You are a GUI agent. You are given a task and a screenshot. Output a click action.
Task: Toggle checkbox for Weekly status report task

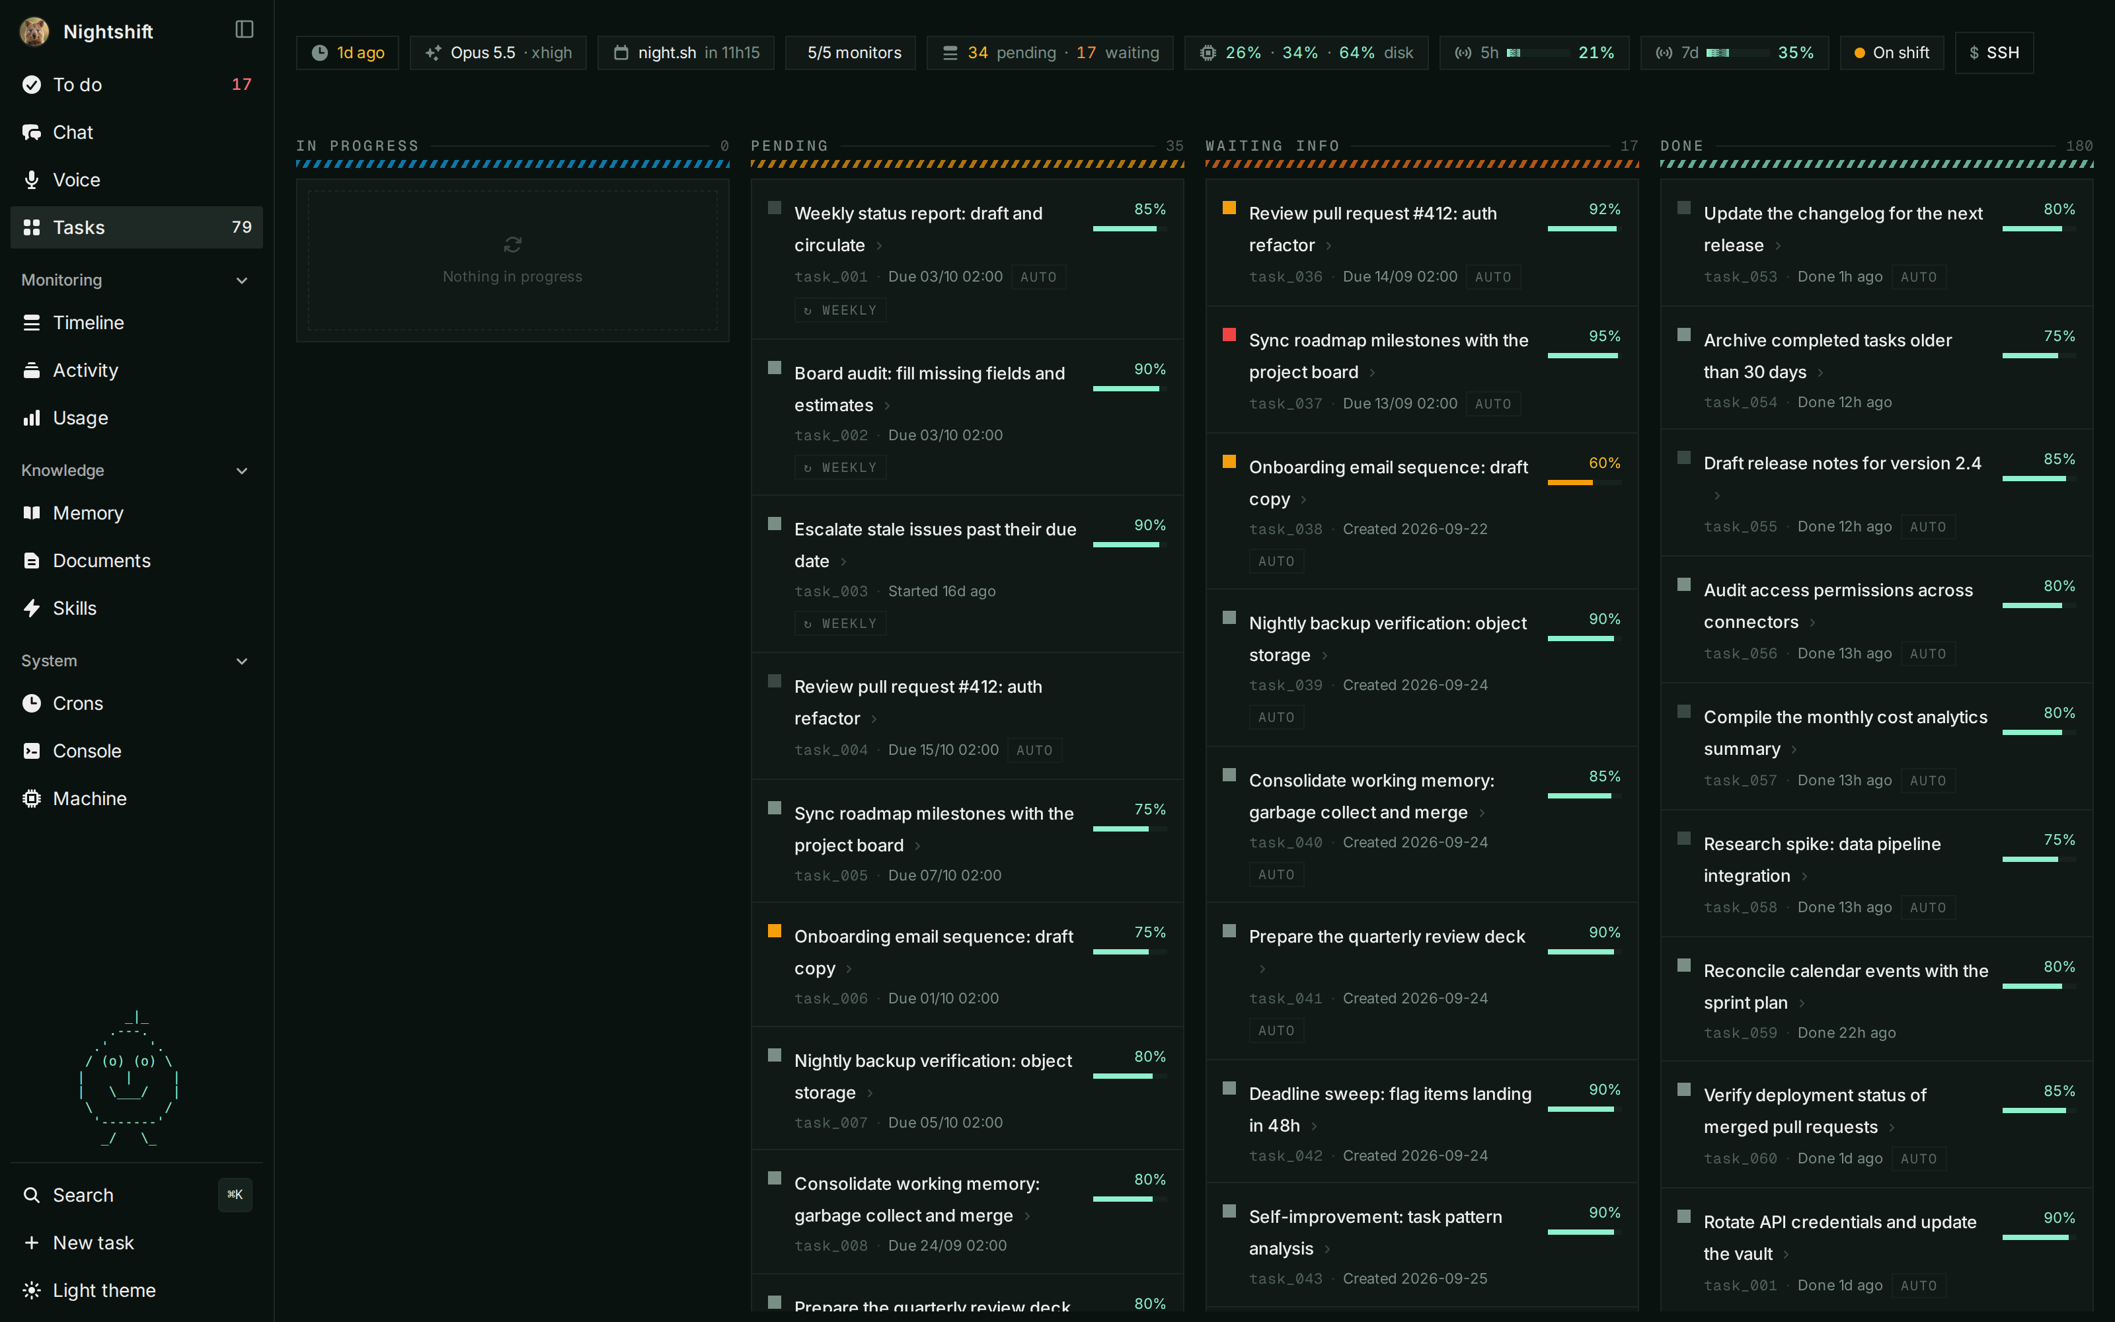(775, 208)
